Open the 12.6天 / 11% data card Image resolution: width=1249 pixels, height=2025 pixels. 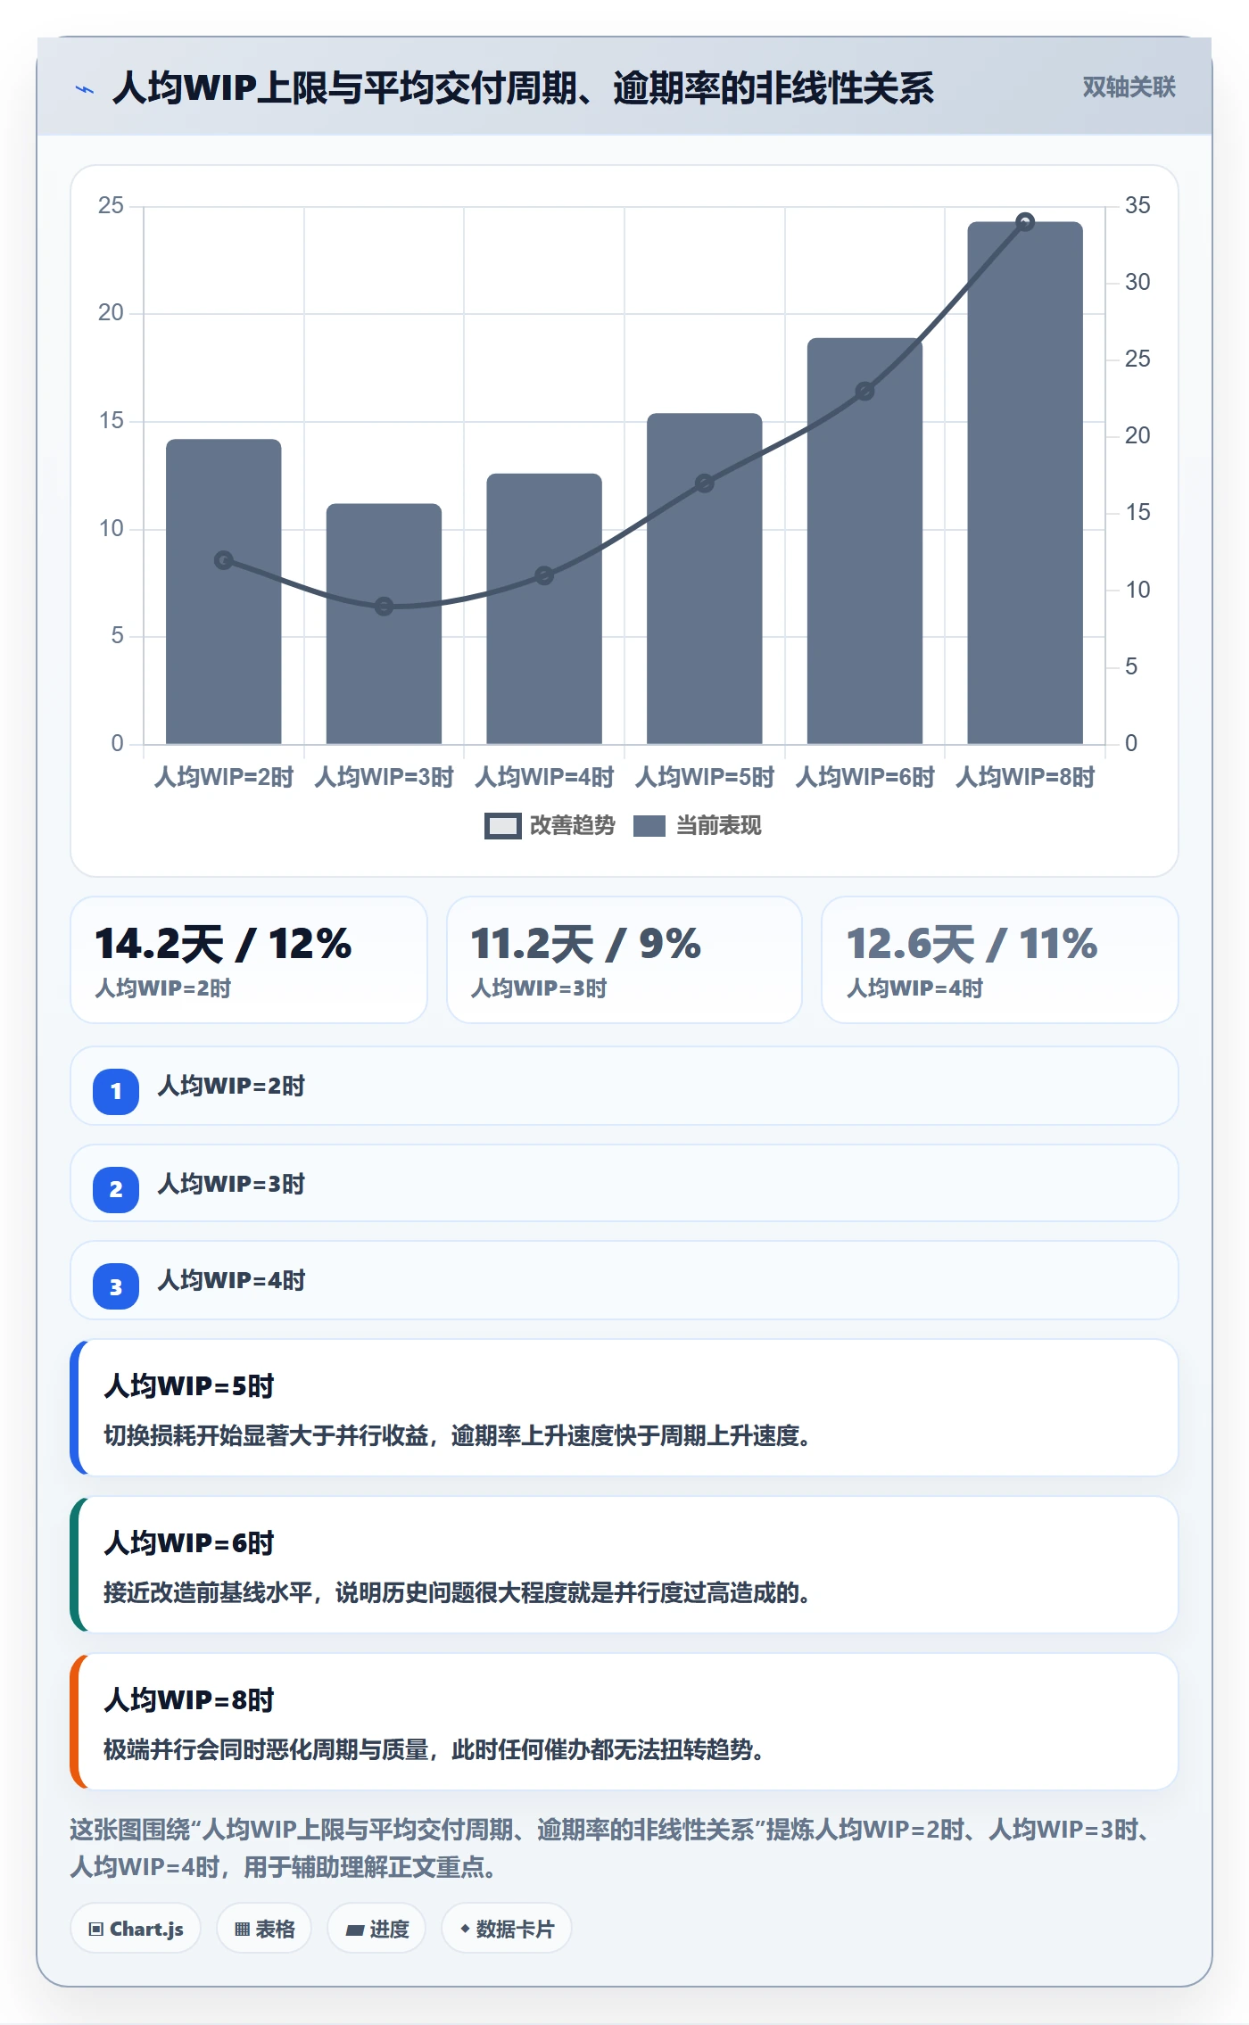[1000, 960]
